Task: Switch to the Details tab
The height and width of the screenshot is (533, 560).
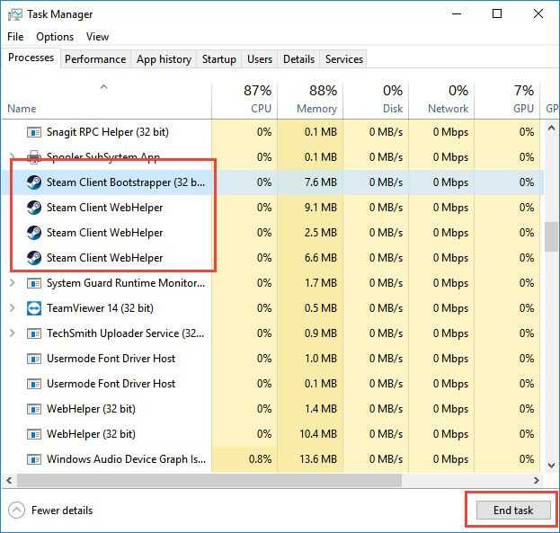Action: tap(299, 59)
